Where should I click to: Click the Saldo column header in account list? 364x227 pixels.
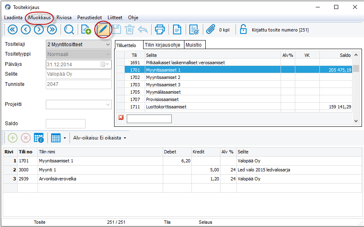[336, 55]
